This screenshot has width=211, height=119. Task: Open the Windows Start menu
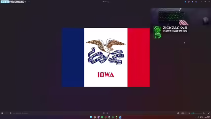(x=91, y=117)
